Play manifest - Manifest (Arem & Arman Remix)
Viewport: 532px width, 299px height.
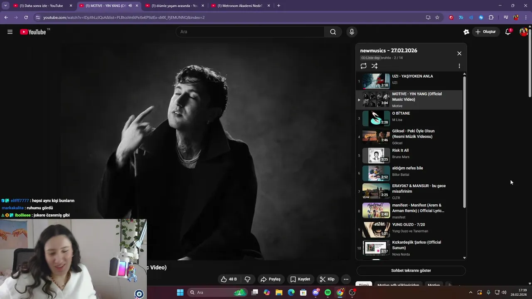(x=409, y=211)
